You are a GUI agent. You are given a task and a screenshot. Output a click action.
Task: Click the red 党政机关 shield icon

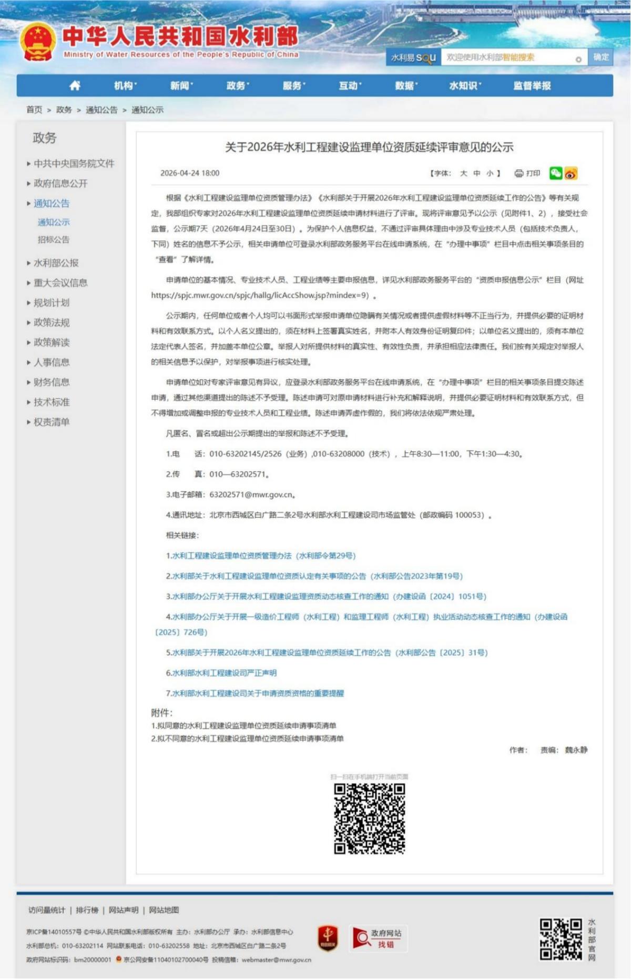coord(328,939)
